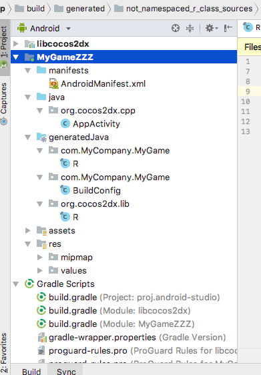The height and width of the screenshot is (375, 261).
Task: Click the mipmap folder icon
Action: click(53, 257)
